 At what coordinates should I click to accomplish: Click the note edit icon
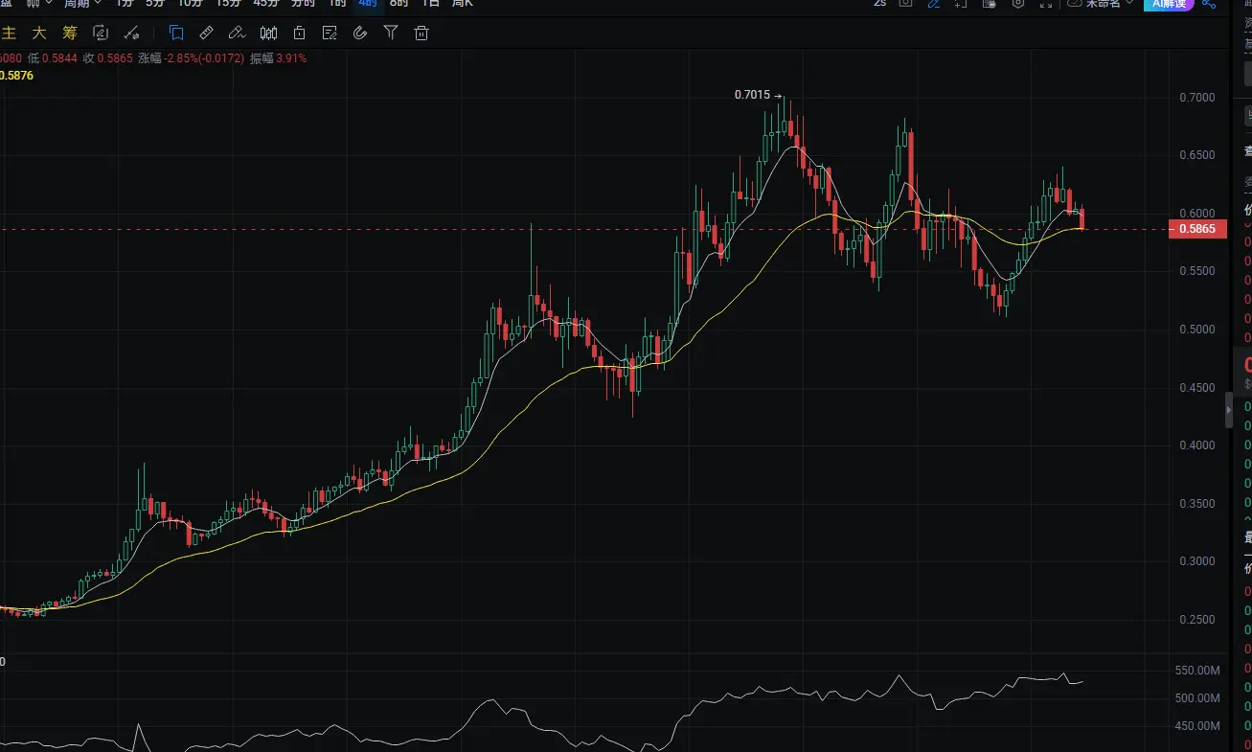[330, 33]
